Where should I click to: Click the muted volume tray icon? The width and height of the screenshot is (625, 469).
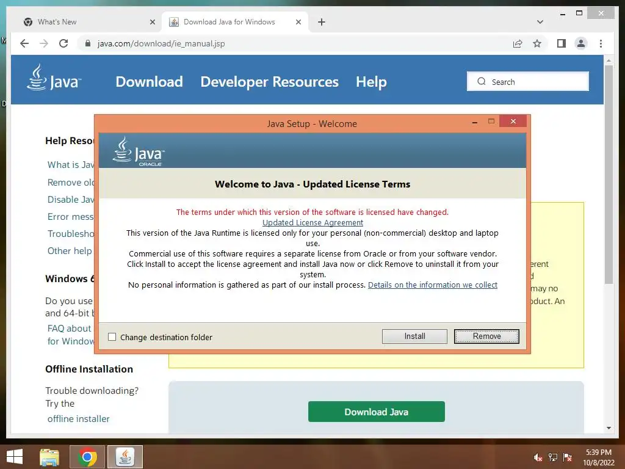[x=538, y=457]
